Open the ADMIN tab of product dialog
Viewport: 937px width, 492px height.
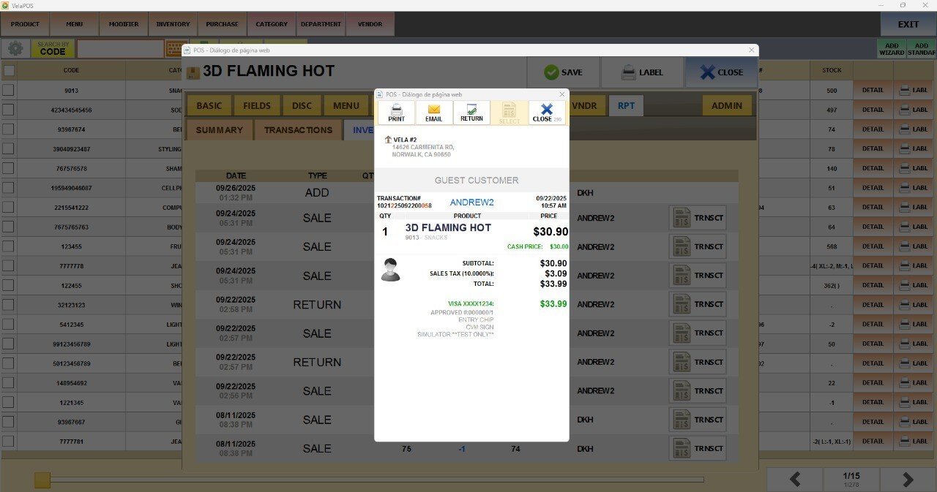pyautogui.click(x=726, y=105)
